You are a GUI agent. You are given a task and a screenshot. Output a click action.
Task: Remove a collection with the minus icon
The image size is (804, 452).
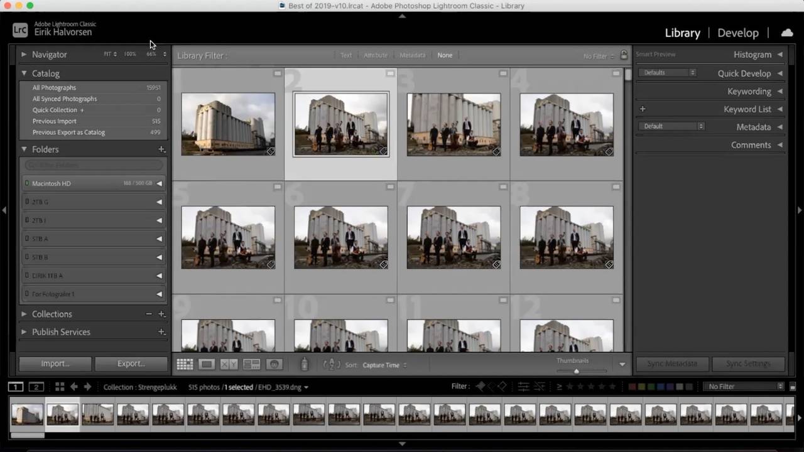(x=149, y=314)
